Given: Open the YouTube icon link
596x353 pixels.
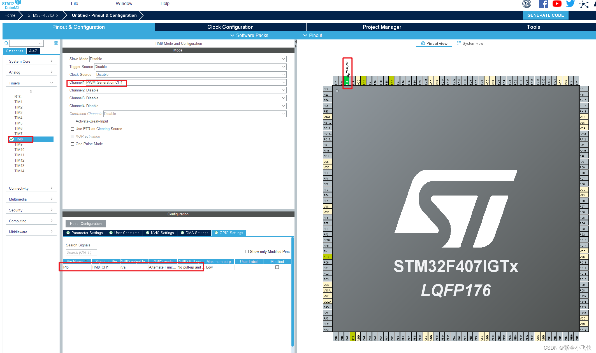Looking at the screenshot, I should point(557,4).
